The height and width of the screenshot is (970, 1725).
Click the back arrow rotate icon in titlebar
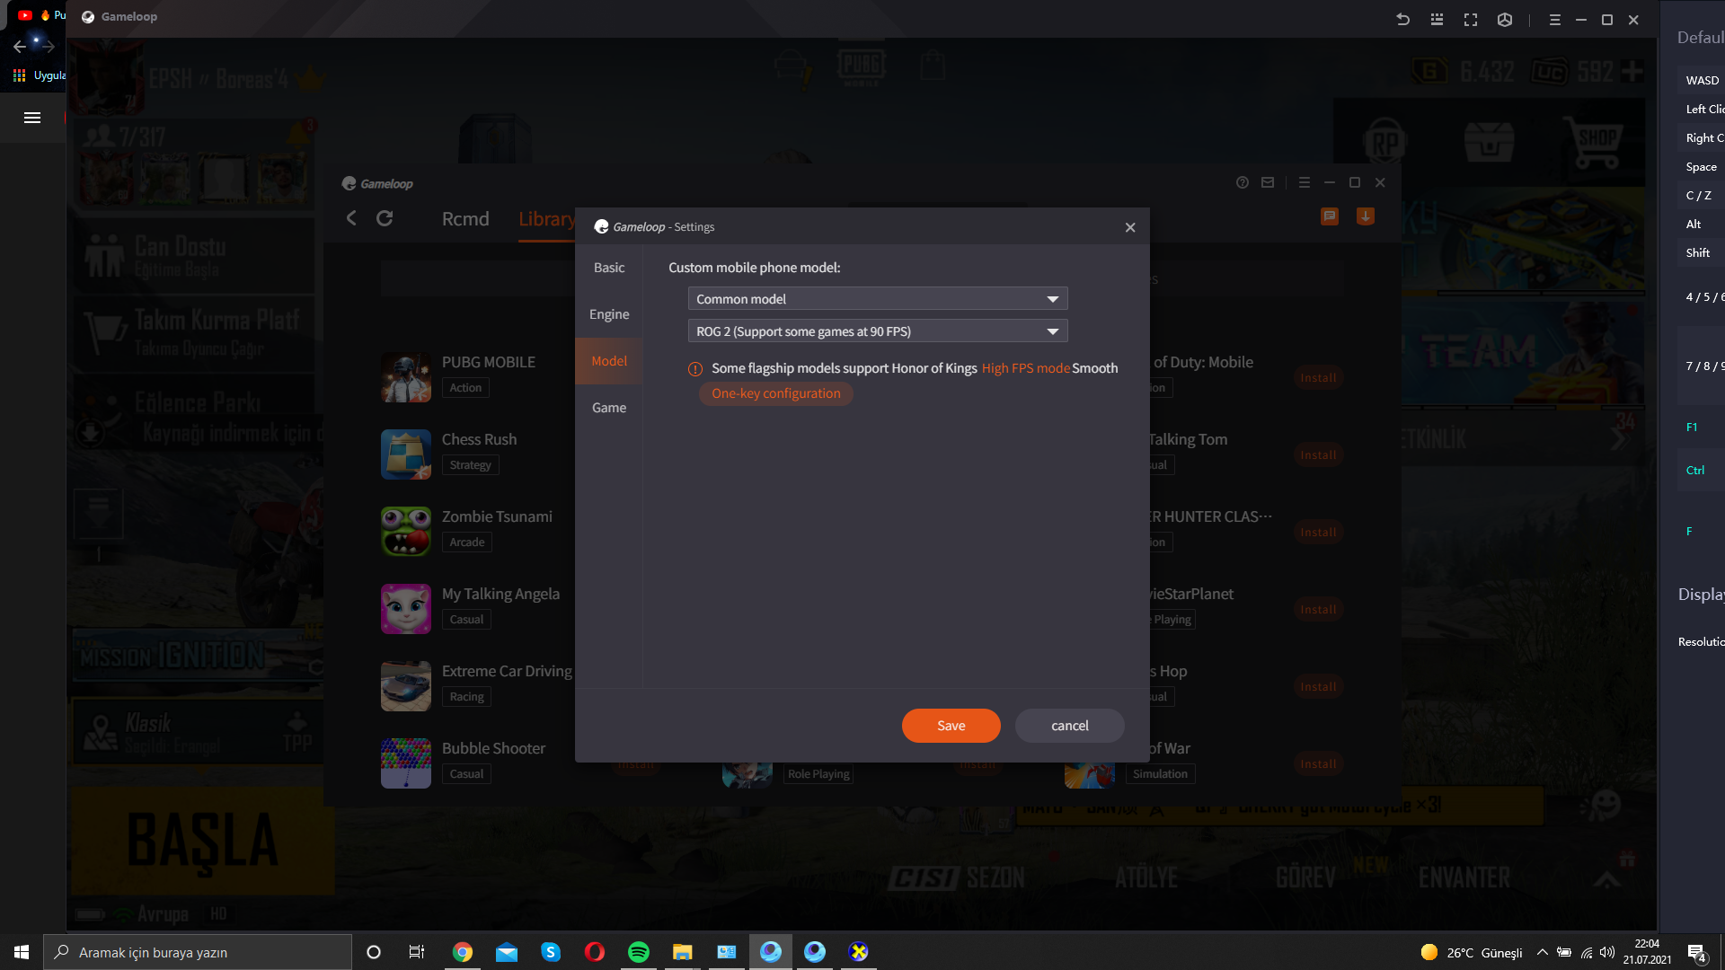pos(1402,20)
